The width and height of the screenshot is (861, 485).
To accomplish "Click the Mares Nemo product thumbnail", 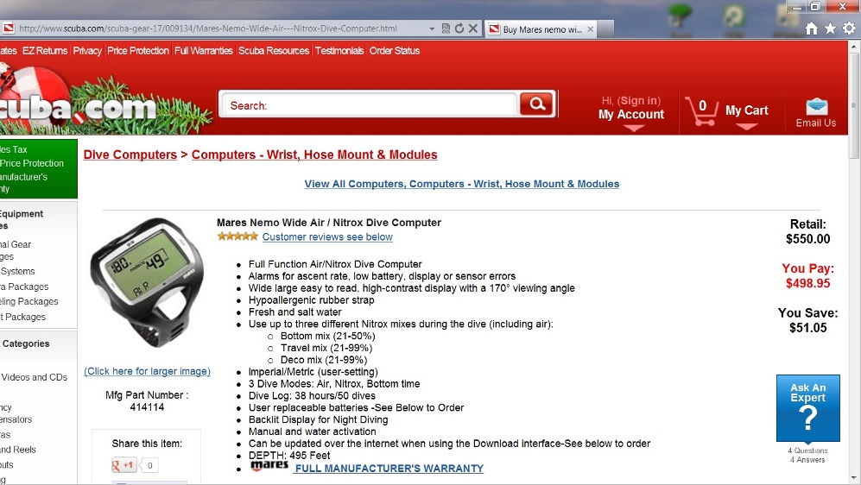I will pyautogui.click(x=147, y=282).
